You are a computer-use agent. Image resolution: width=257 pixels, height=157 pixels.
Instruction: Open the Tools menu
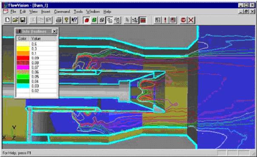[78, 12]
